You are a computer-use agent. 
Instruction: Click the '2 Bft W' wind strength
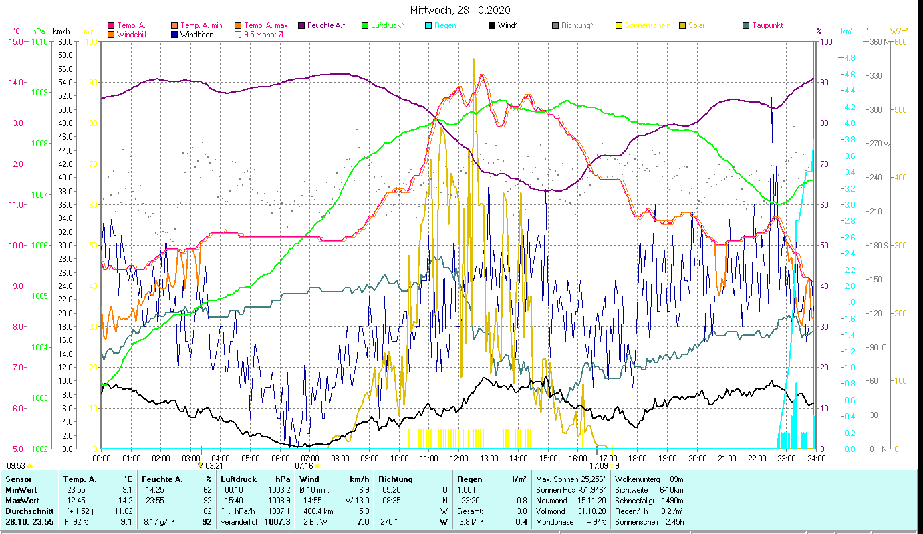click(x=316, y=522)
